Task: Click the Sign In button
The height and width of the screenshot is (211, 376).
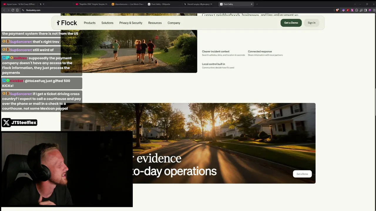Action: tap(312, 23)
